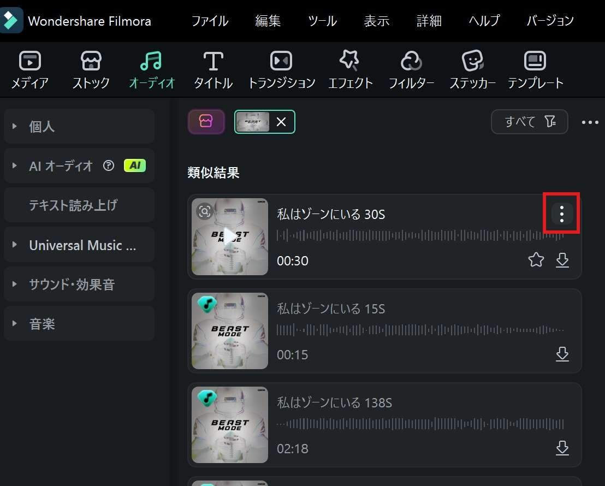Image resolution: width=605 pixels, height=486 pixels.
Task: Expand the AI オーディオ category
Action: [x=14, y=165]
